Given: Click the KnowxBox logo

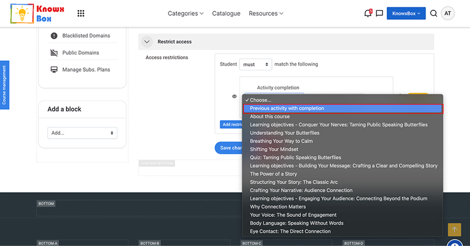Looking at the screenshot, I should [x=38, y=14].
